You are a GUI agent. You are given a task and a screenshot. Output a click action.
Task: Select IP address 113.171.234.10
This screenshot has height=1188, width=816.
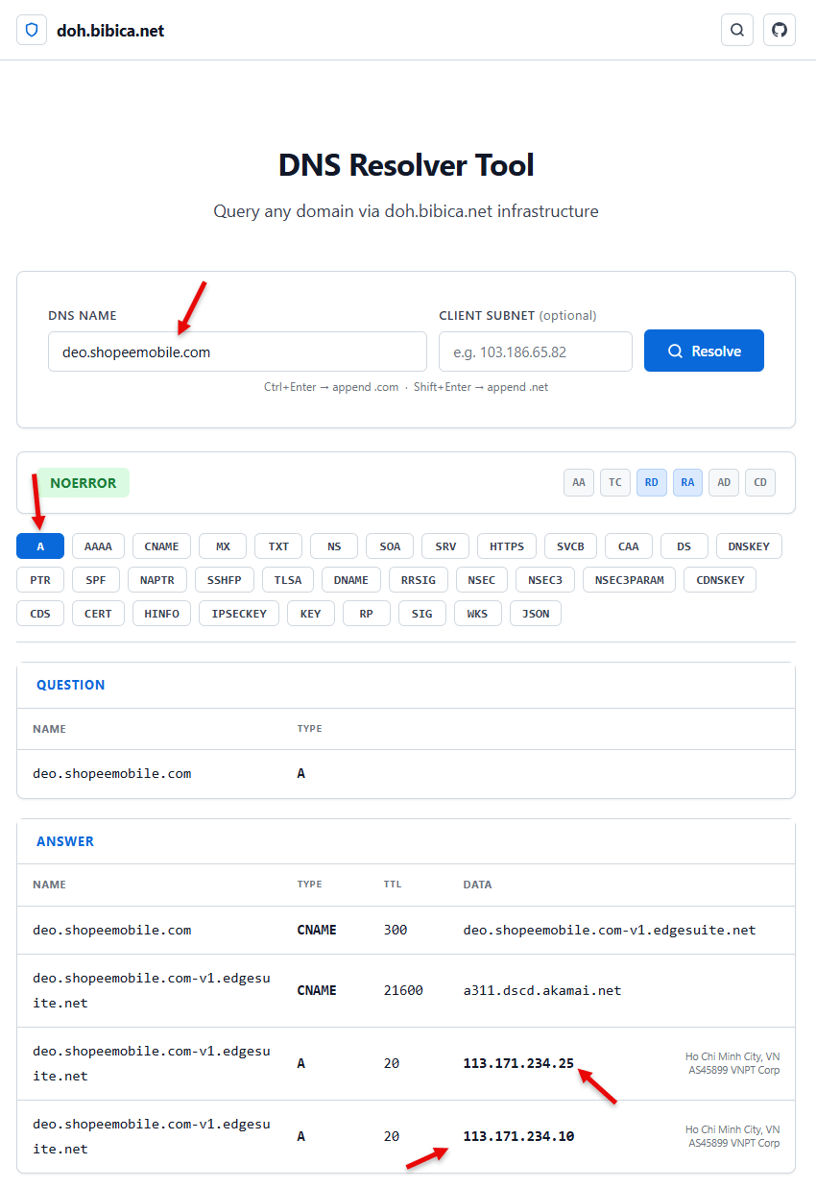click(518, 1136)
